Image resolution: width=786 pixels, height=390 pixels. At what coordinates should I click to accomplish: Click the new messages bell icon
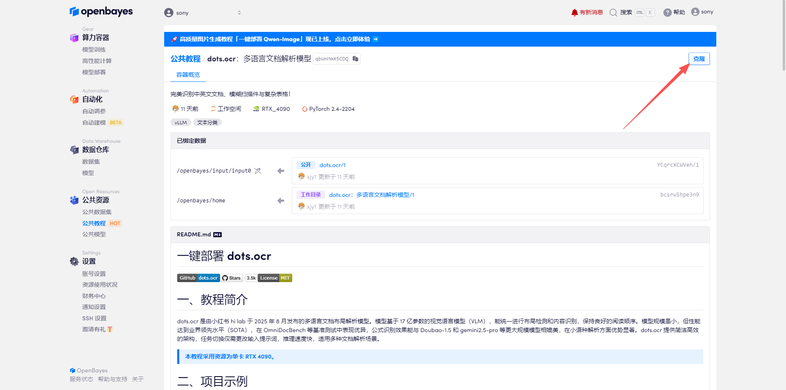point(574,12)
